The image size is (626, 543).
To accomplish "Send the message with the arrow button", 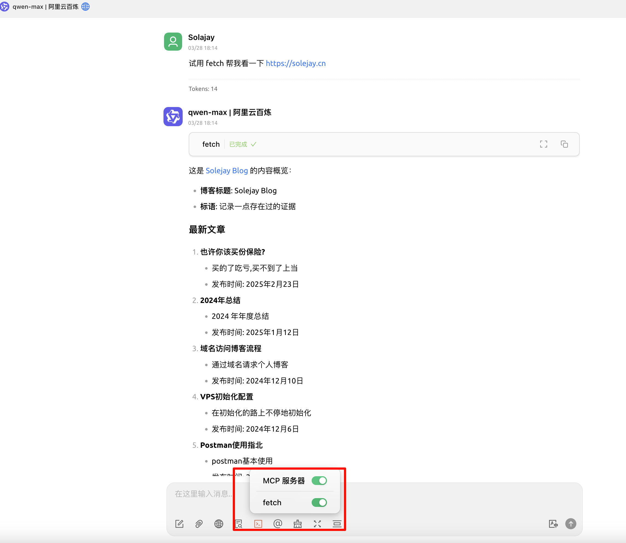I will [571, 524].
